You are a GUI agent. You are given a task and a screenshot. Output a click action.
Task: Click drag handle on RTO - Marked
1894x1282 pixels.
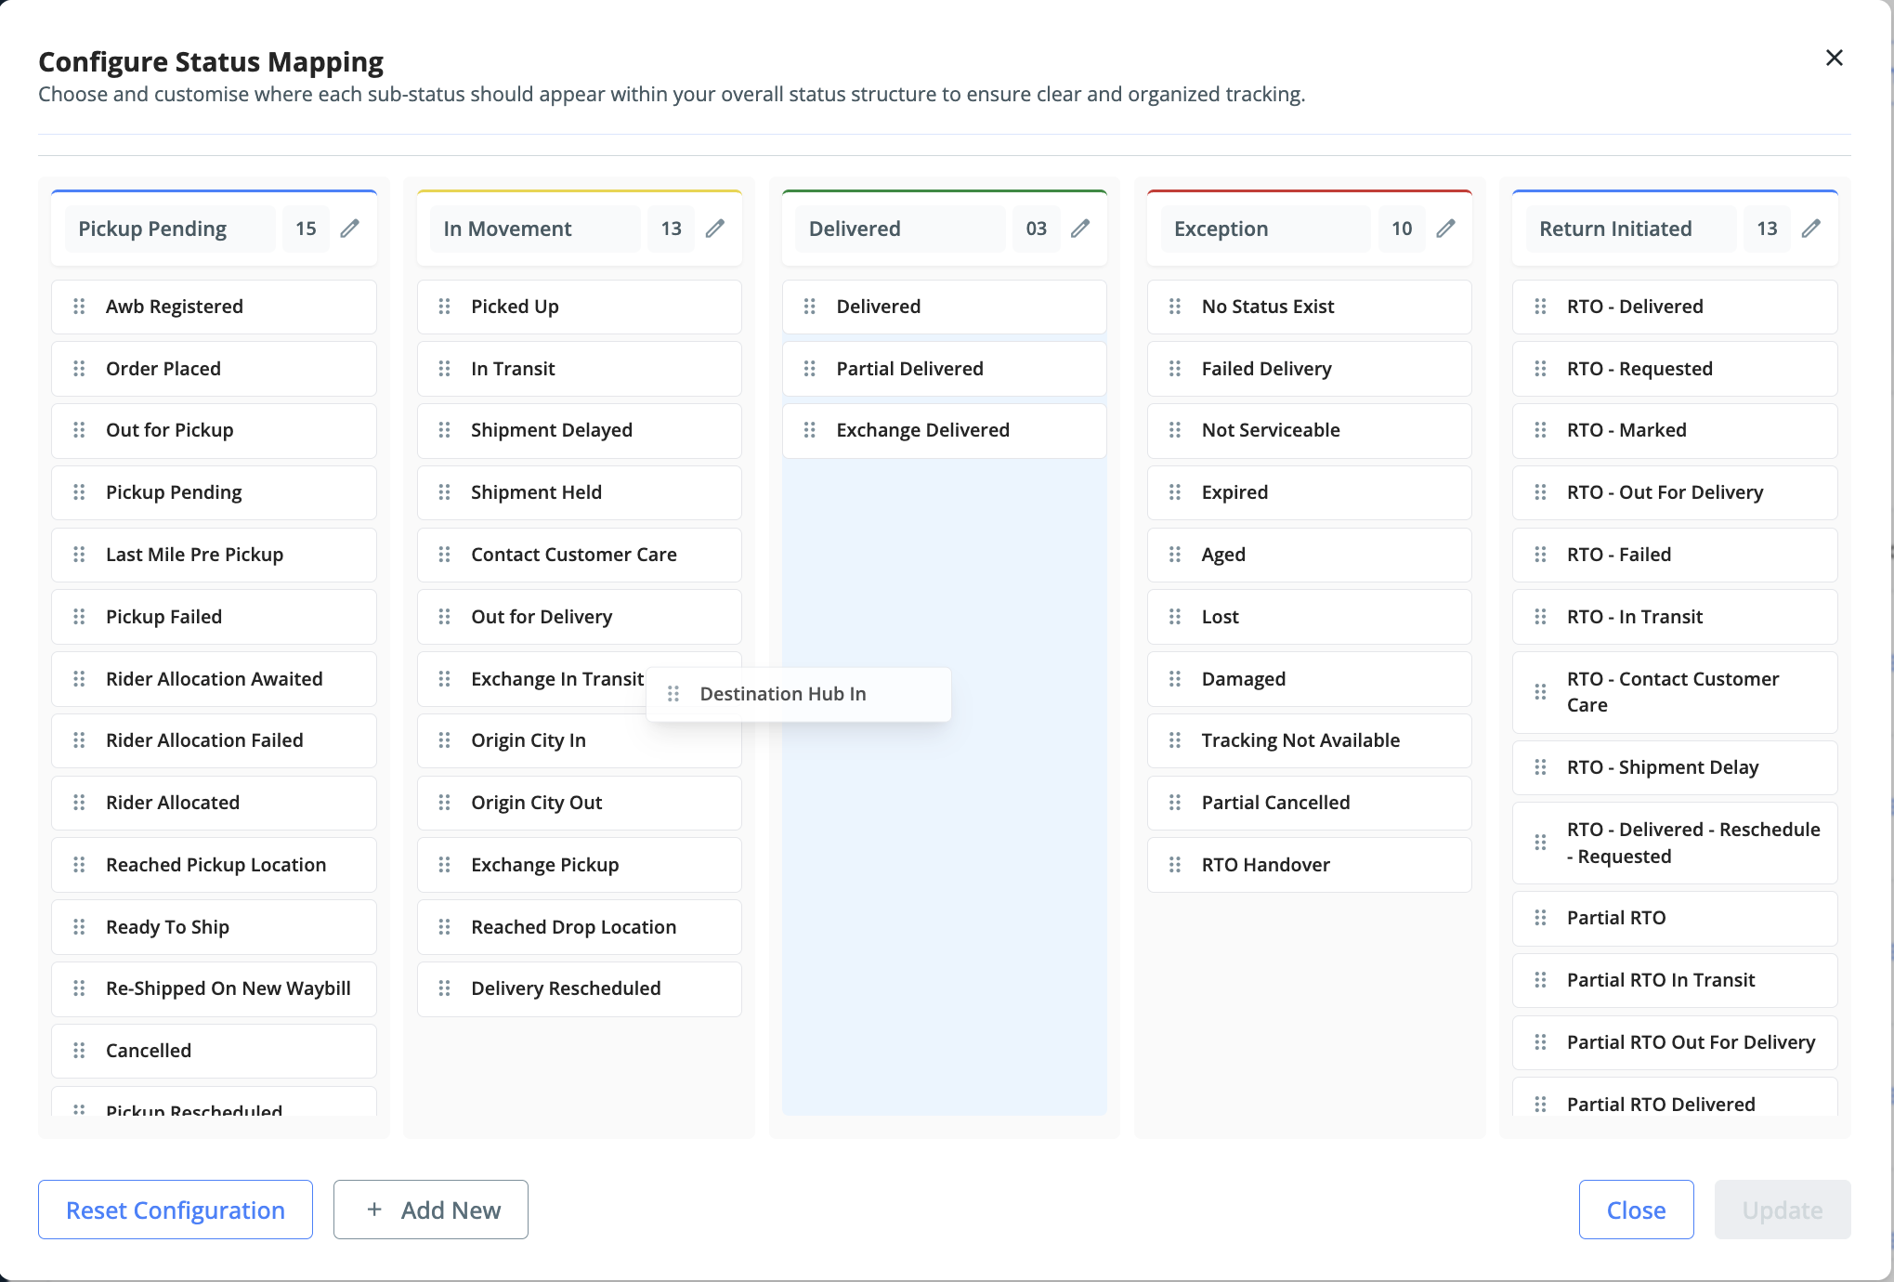pos(1540,430)
